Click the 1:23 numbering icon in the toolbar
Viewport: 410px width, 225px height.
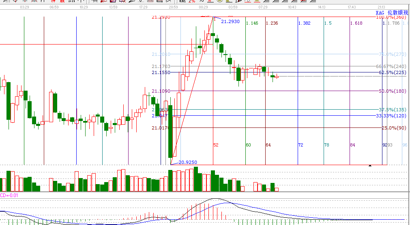coord(71,1)
